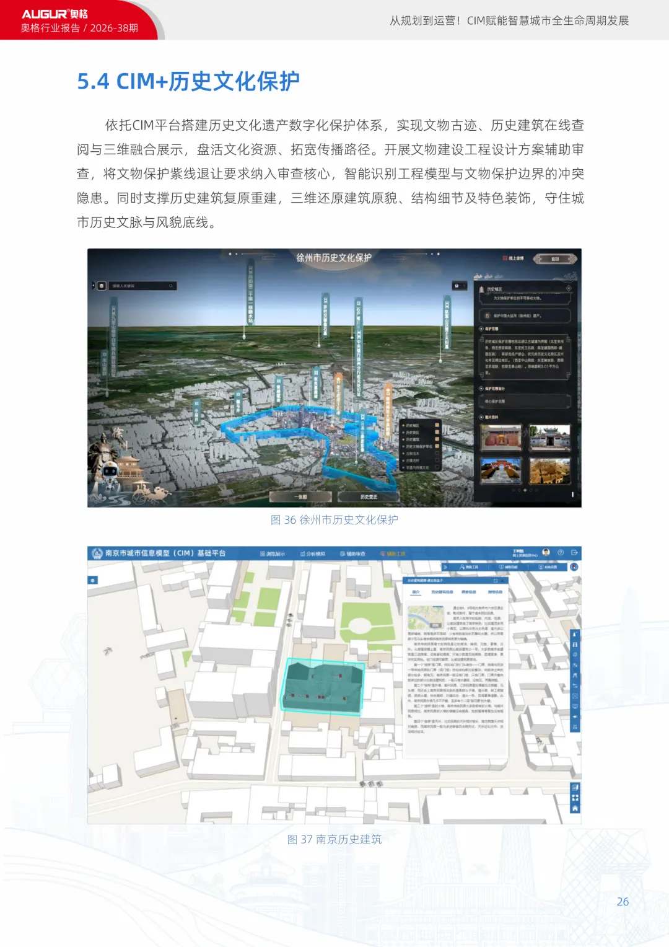This screenshot has height=947, width=669.
Task: Open the first heritage photo thumbnail
Action: 501,438
